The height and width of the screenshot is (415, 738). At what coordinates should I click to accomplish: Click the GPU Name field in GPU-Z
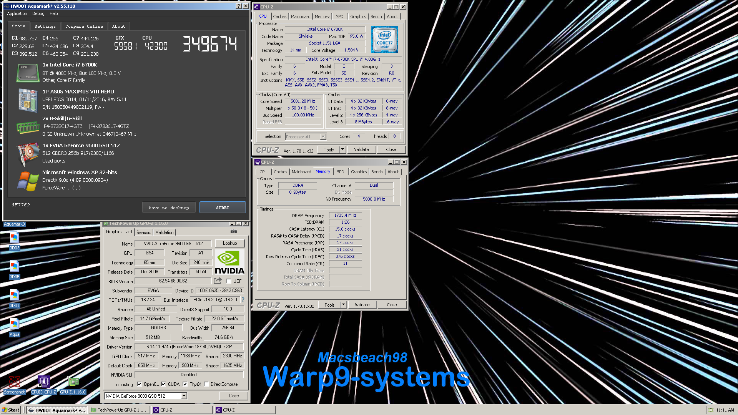[173, 243]
